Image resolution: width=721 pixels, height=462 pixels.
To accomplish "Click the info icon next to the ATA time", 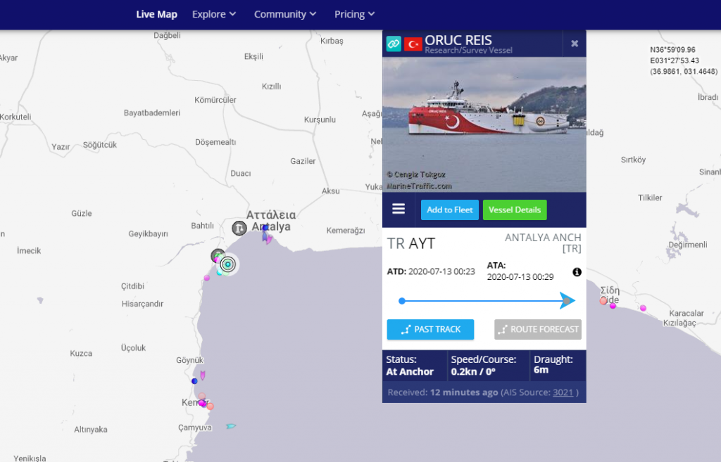I will (x=577, y=272).
